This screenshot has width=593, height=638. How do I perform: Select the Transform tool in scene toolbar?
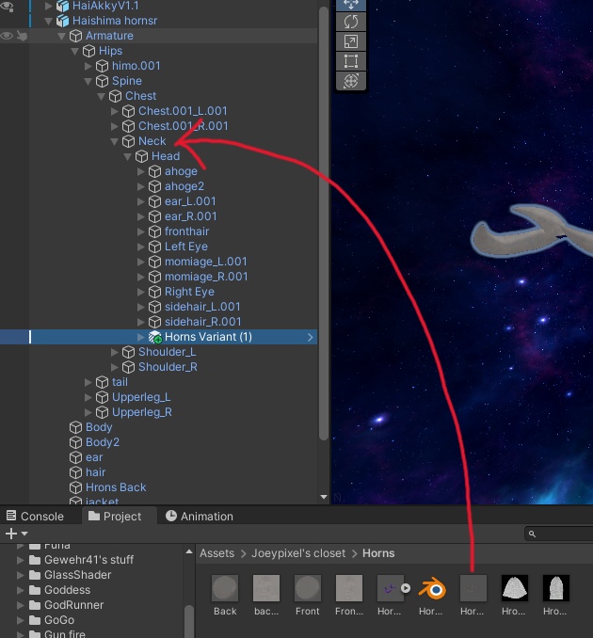(x=351, y=81)
